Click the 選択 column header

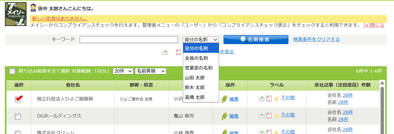pos(19,85)
